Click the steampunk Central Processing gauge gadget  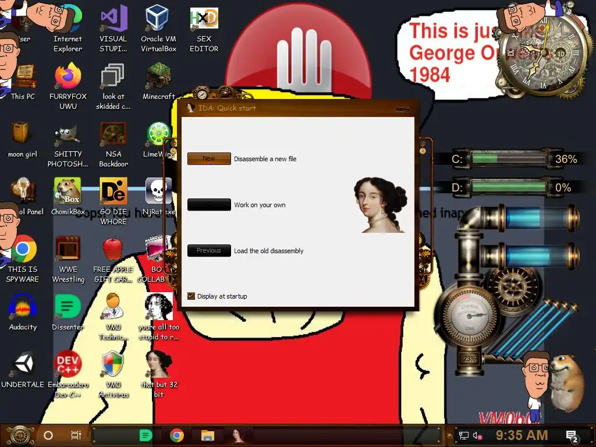(x=470, y=317)
